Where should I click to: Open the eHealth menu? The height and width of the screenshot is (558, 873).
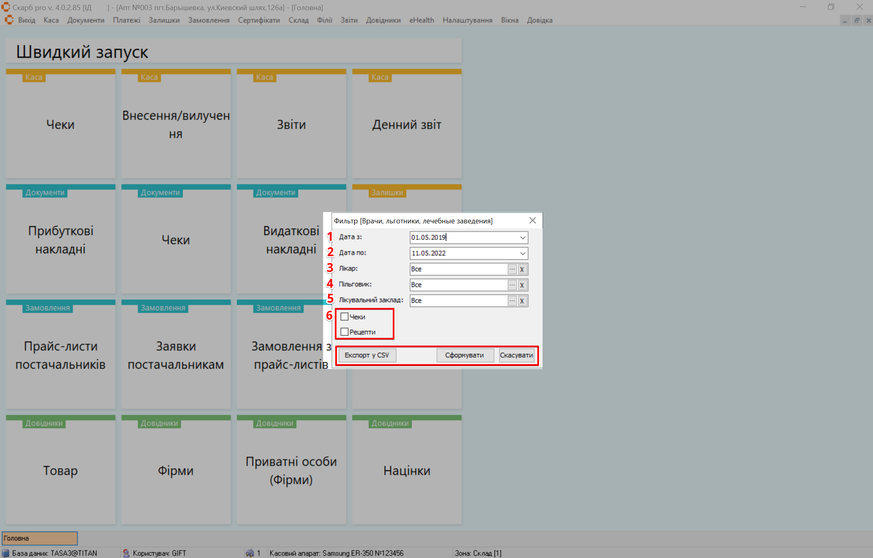click(x=421, y=20)
